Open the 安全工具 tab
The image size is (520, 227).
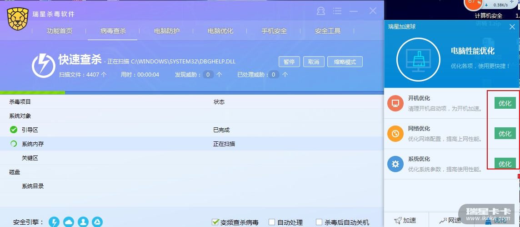tap(328, 31)
